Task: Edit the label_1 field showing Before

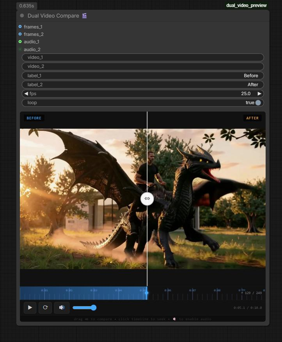Action: click(x=143, y=76)
